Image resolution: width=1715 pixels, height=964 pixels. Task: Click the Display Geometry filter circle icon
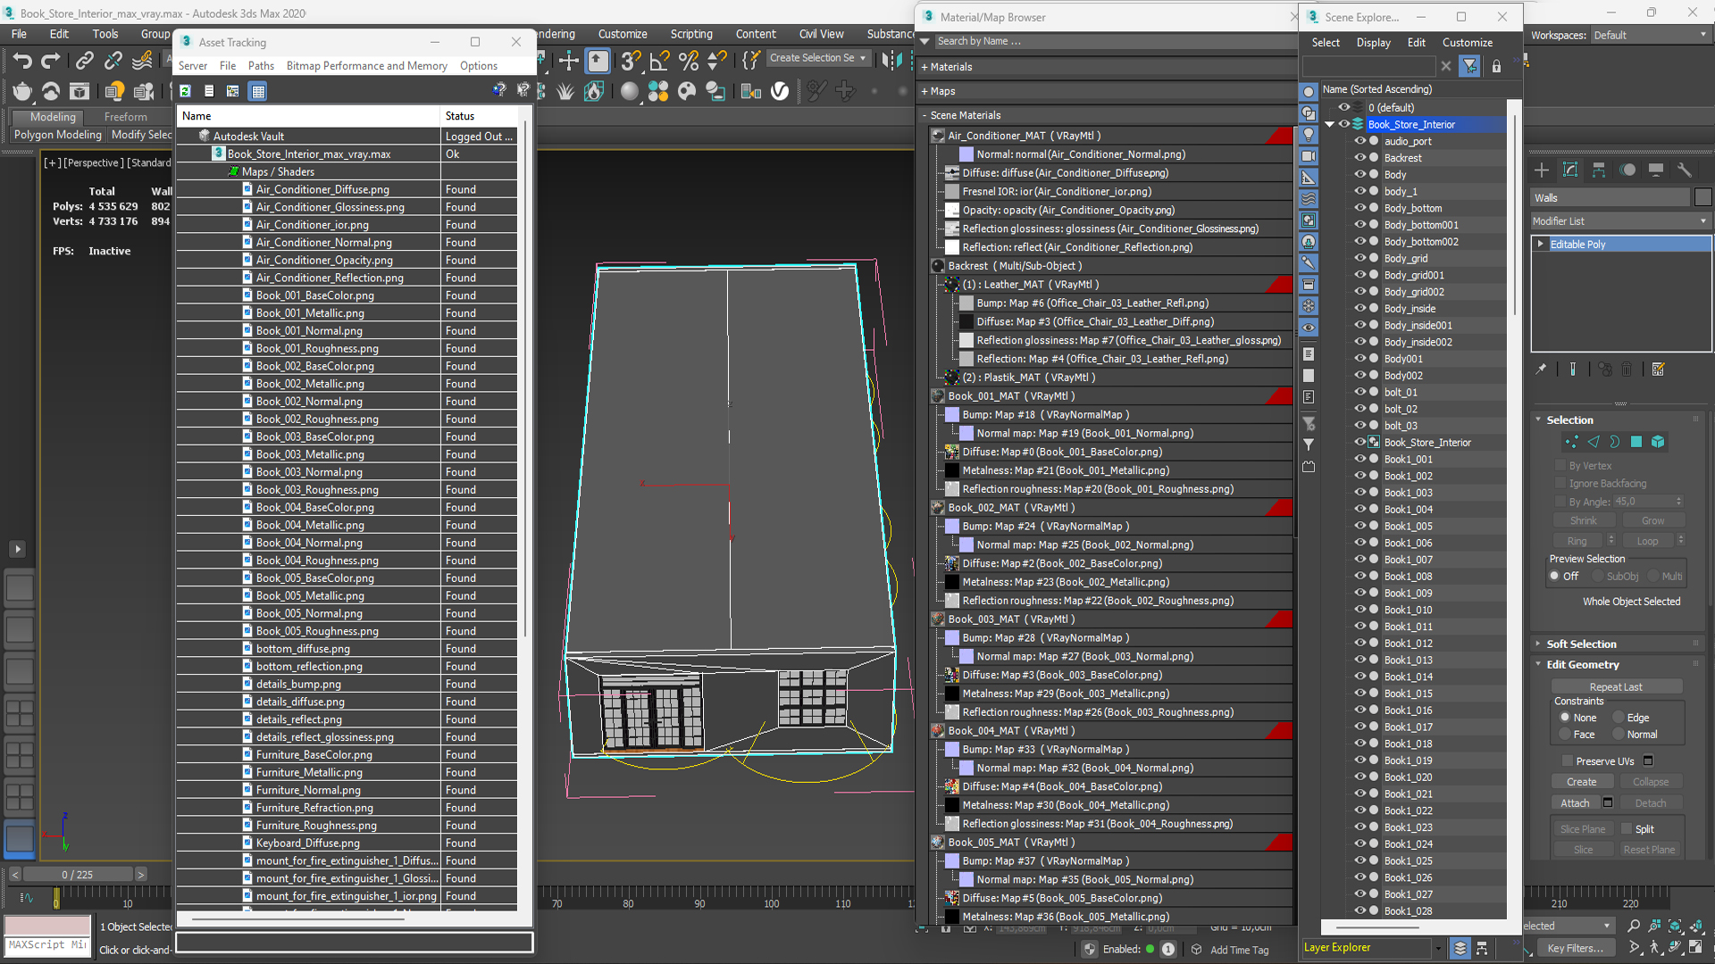tap(1309, 92)
